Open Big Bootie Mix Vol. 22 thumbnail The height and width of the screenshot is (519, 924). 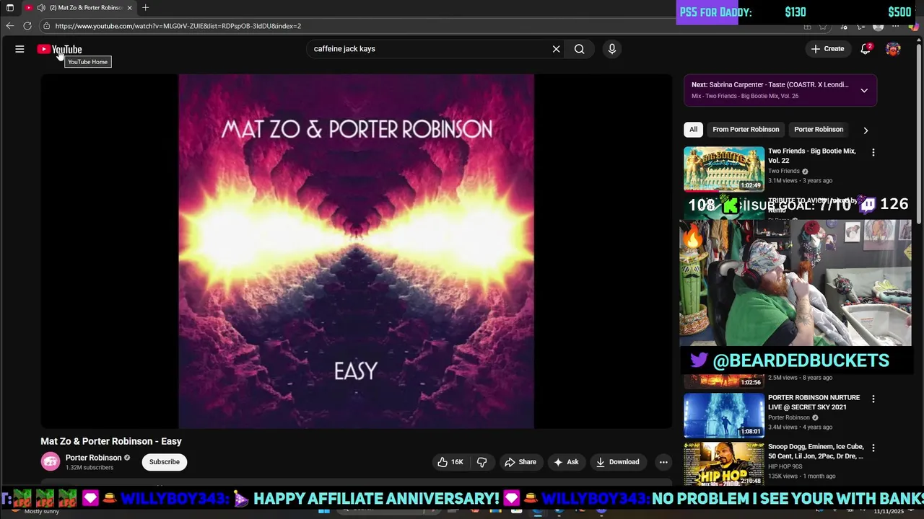click(x=724, y=169)
